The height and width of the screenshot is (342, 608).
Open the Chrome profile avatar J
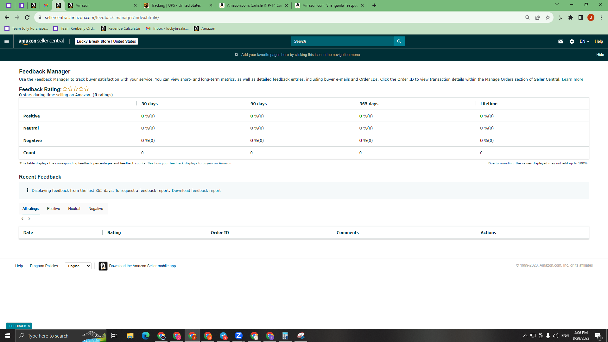[x=591, y=18]
